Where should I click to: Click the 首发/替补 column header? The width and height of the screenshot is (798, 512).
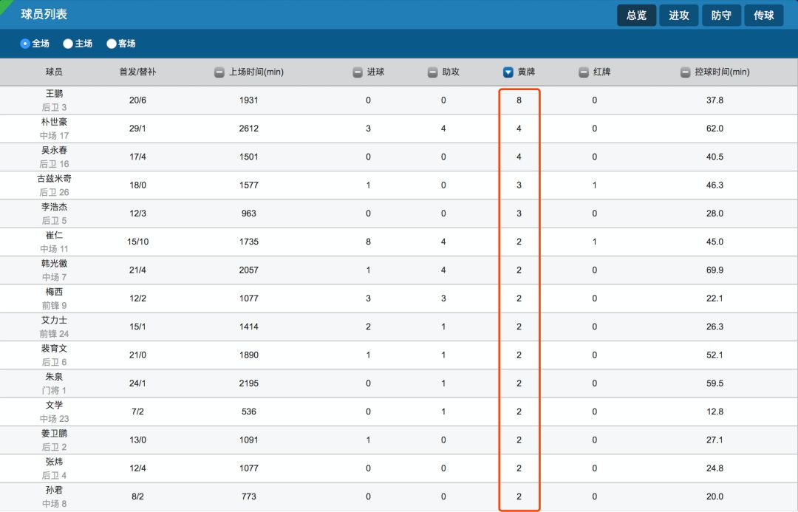pyautogui.click(x=137, y=72)
